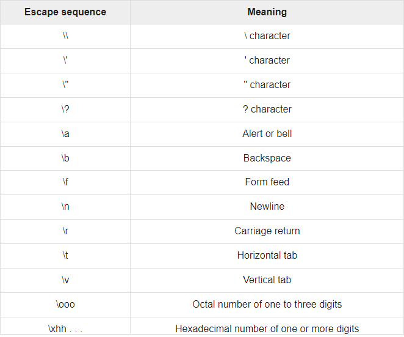Select the \b escape sequence cell

pyautogui.click(x=65, y=158)
